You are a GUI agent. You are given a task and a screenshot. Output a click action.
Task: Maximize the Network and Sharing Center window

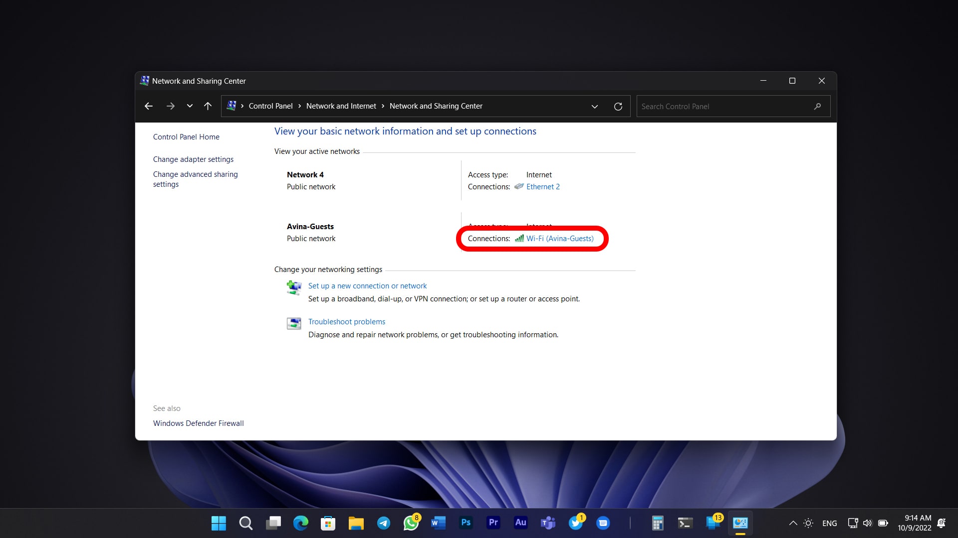pos(792,81)
